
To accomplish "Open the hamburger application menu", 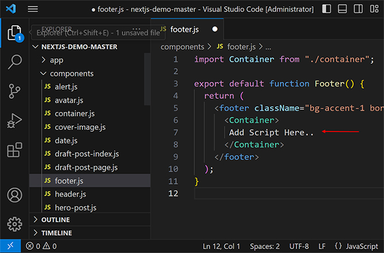I will (x=33, y=9).
